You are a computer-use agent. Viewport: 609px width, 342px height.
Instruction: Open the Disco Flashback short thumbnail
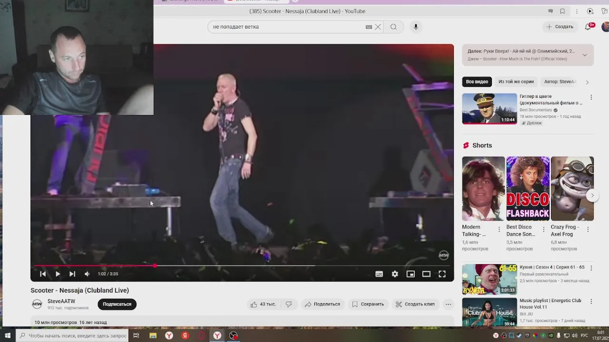point(528,189)
